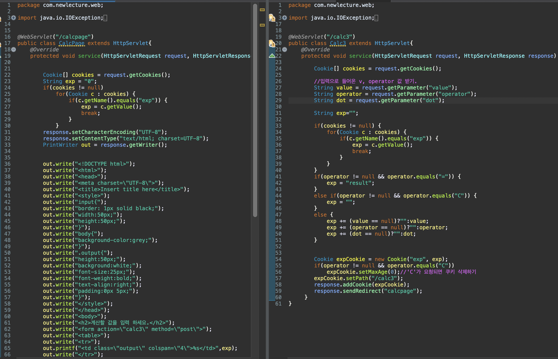Click quick-fix lightbulb on line 3 in Calc3 editor
Viewport: 558px width, 359px height.
click(272, 18)
